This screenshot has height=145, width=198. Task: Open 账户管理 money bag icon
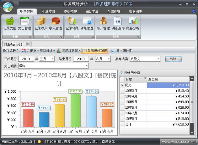click(103, 21)
